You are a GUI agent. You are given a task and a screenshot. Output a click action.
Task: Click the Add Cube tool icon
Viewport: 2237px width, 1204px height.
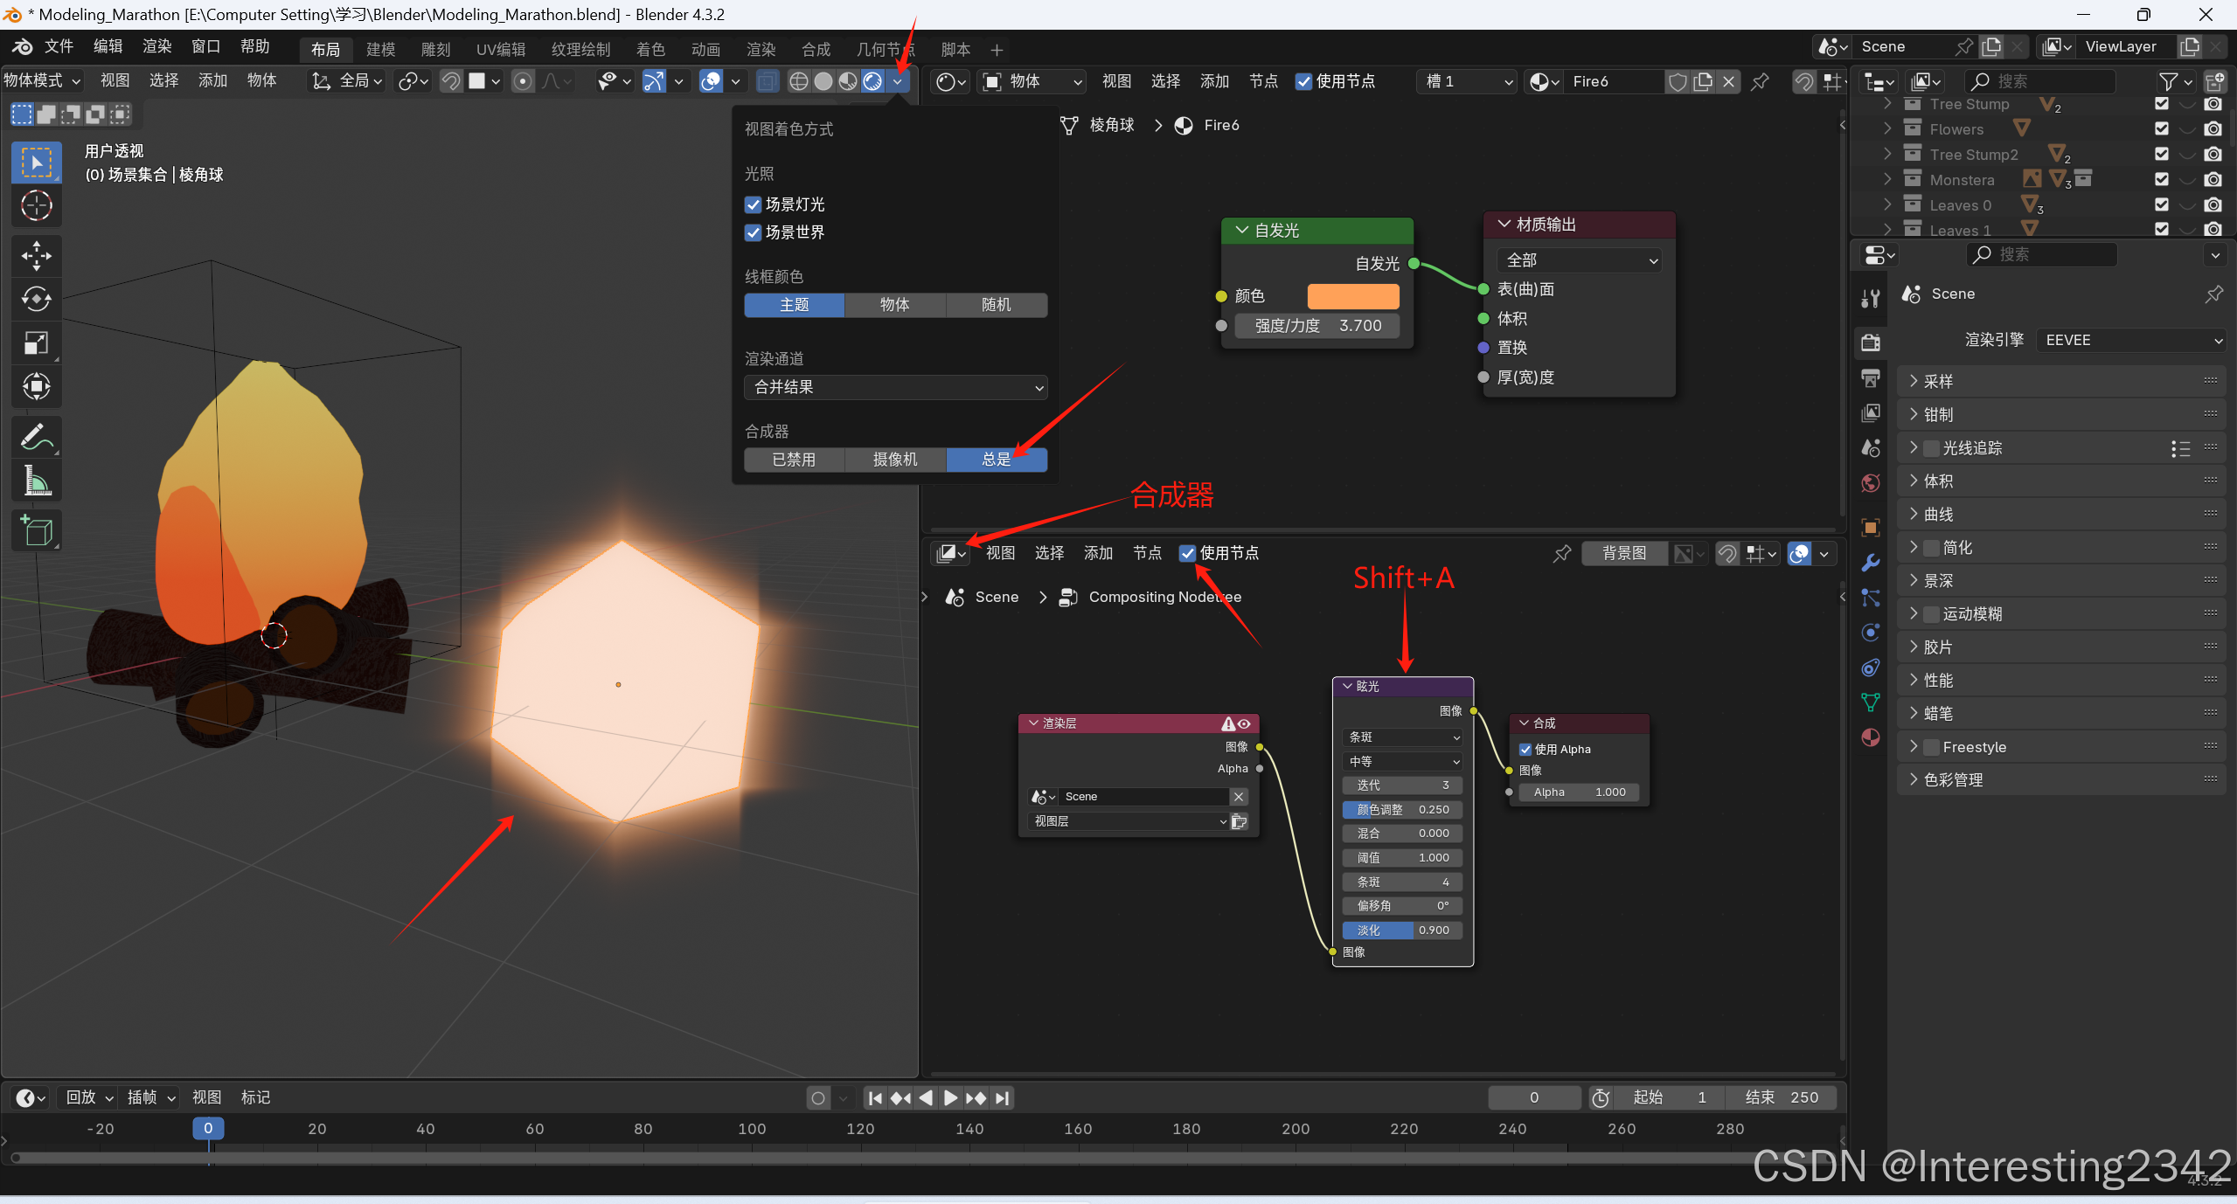36,529
